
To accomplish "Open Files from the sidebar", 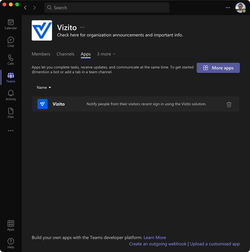I will [11, 113].
